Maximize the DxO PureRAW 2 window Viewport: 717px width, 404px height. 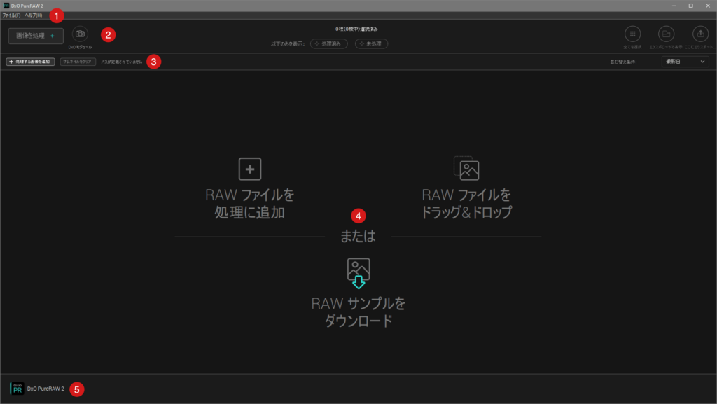click(x=690, y=6)
